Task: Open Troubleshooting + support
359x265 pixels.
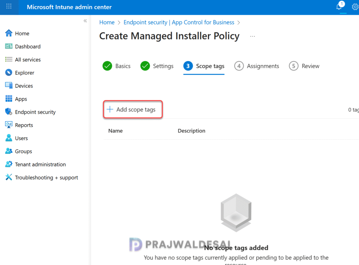Action: pyautogui.click(x=47, y=178)
